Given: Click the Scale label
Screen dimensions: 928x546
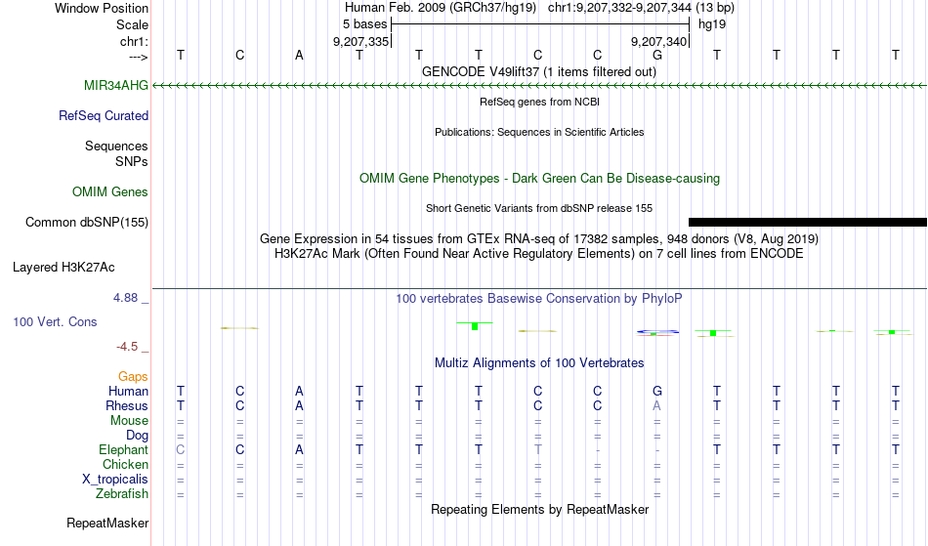Looking at the screenshot, I should tap(132, 24).
